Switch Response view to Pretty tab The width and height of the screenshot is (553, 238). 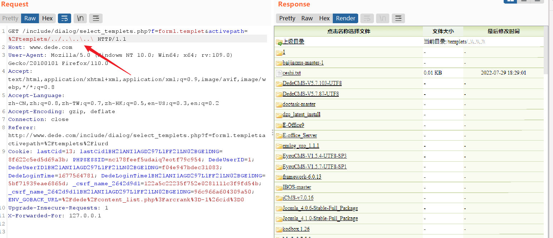coord(287,18)
